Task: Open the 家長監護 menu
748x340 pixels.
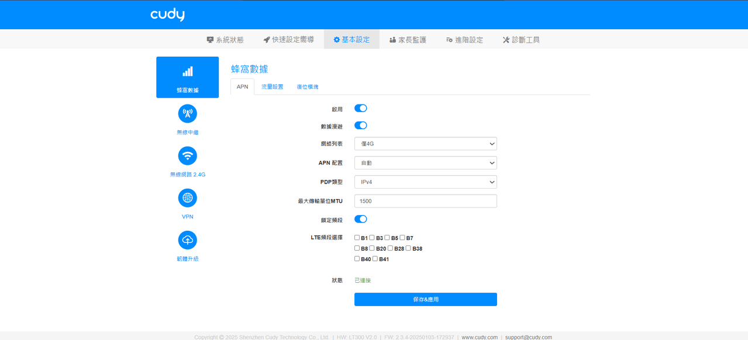Action: pos(408,40)
